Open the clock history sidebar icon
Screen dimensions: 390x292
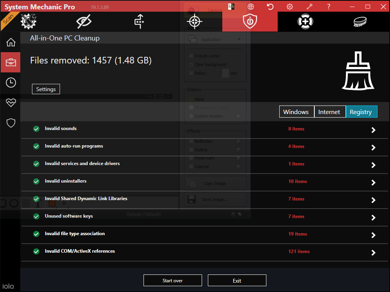[11, 83]
